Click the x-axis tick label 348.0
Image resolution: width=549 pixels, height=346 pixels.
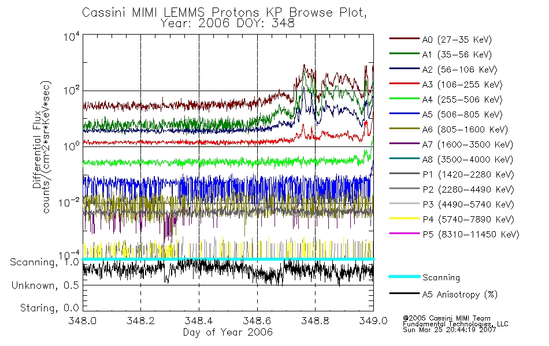pos(82,321)
